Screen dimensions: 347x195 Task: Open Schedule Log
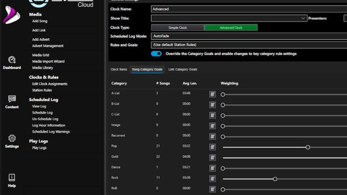[x=42, y=113]
